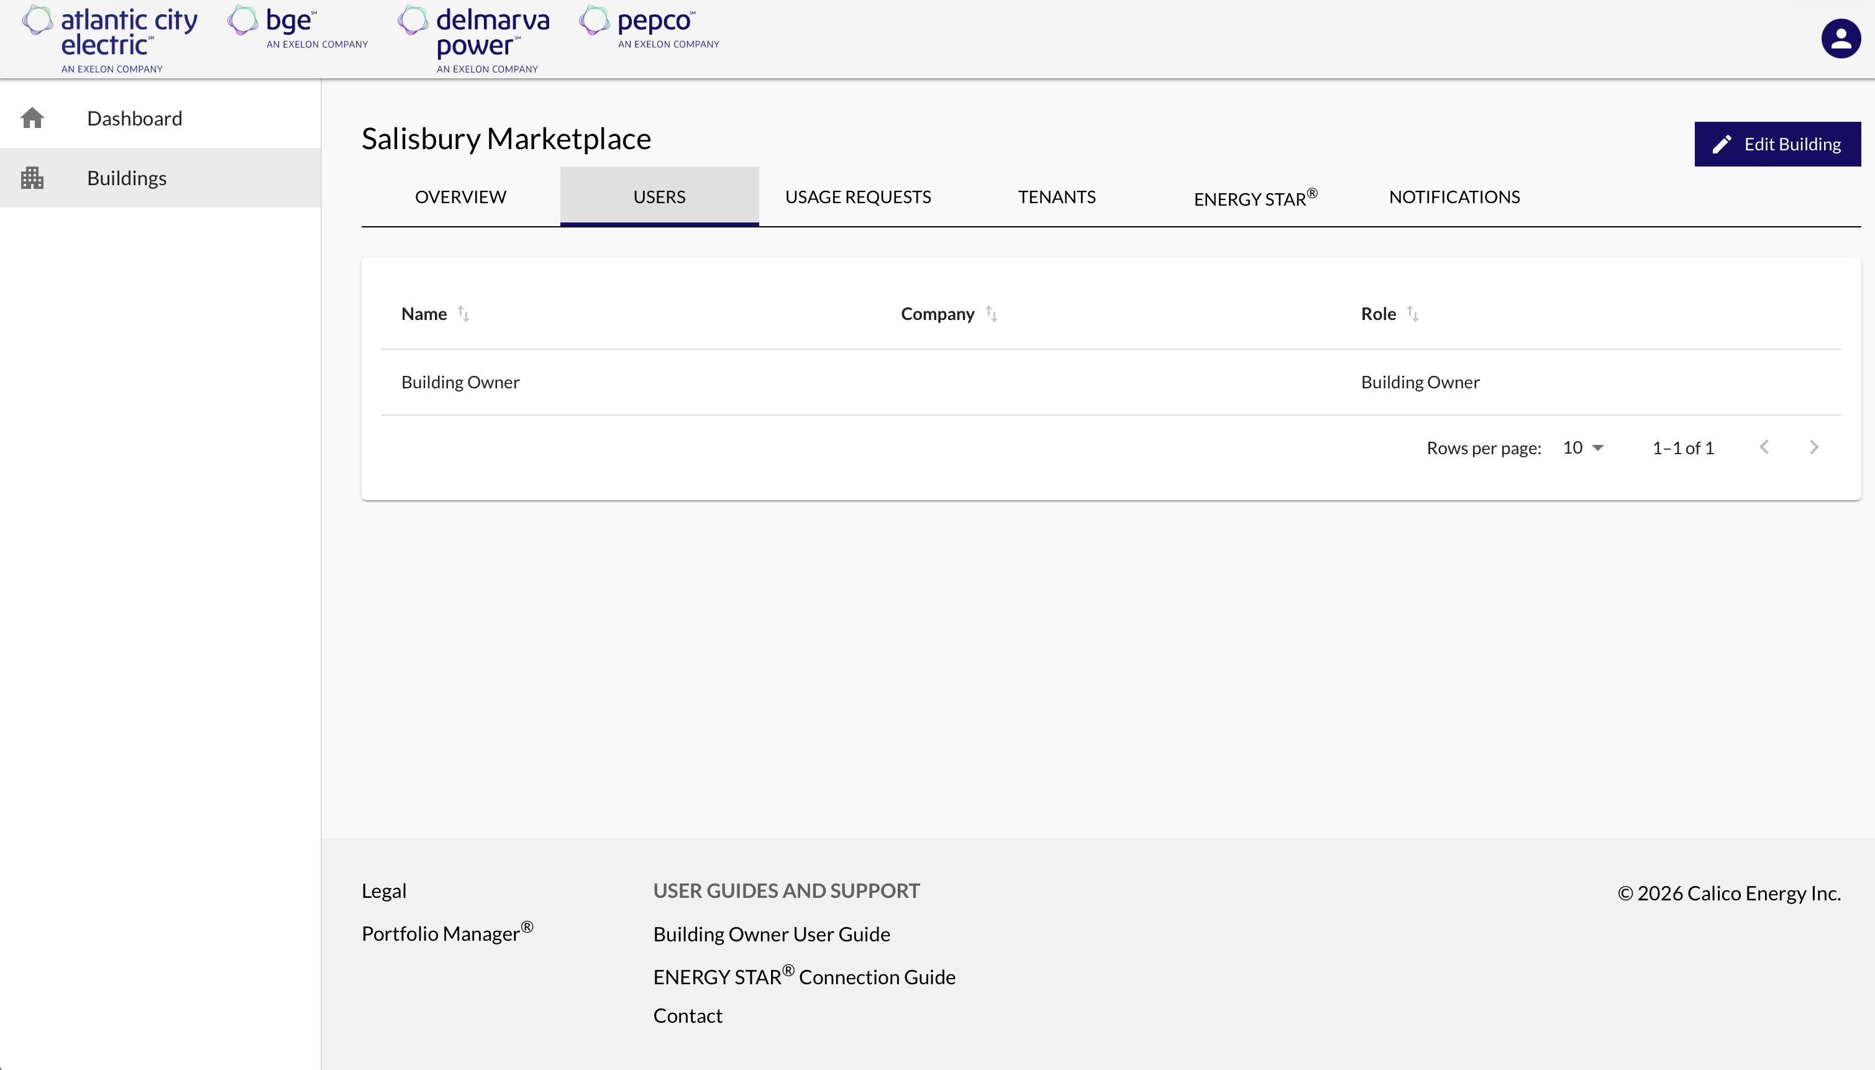Click the Buildings sidebar icon
The width and height of the screenshot is (1875, 1070).
32,177
